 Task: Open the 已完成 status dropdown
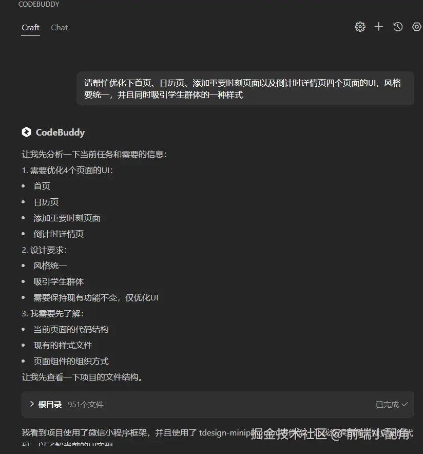[x=392, y=404]
